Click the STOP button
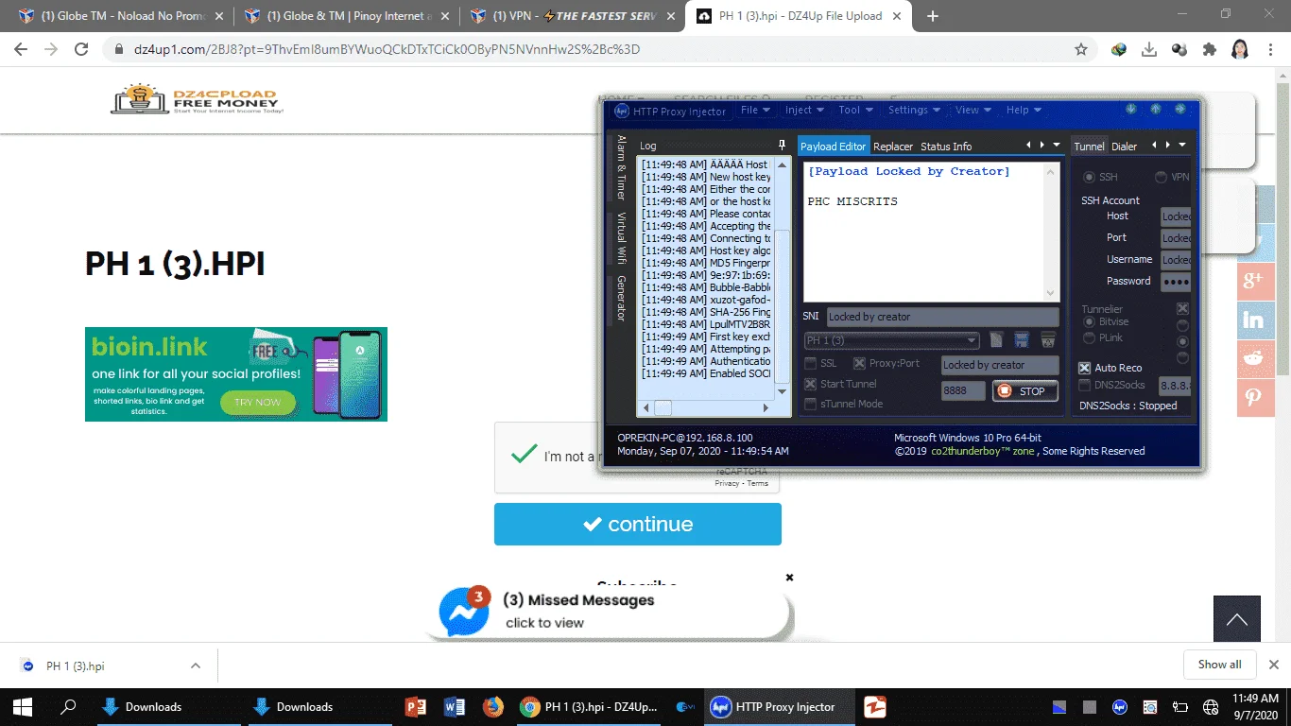This screenshot has height=726, width=1291. [x=1024, y=390]
